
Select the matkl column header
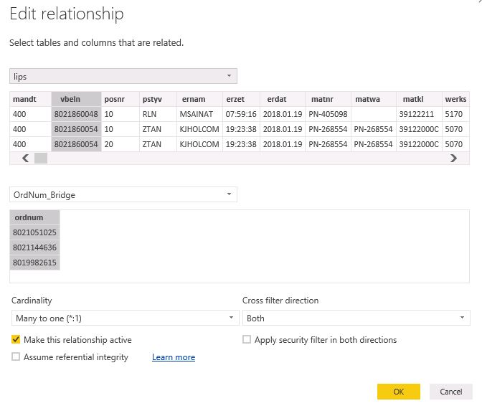[x=420, y=99]
